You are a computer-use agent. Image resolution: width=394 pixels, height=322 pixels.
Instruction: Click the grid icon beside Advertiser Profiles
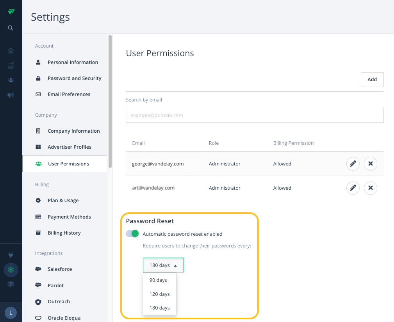[x=38, y=147]
